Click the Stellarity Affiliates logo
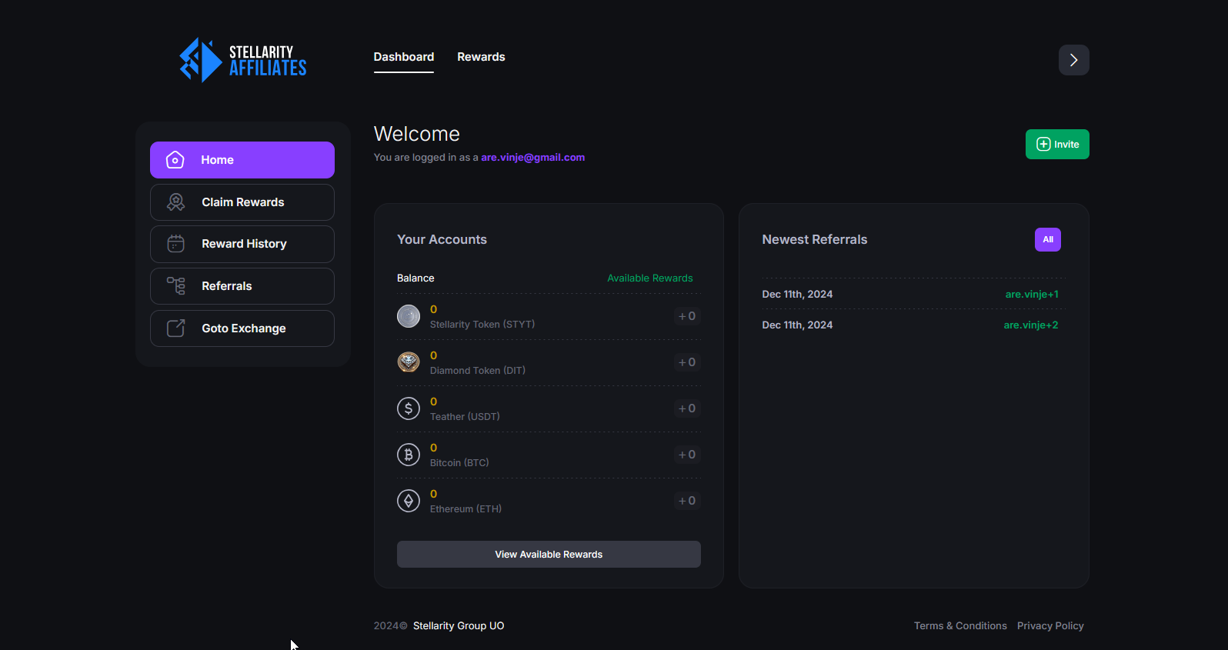This screenshot has height=650, width=1228. point(243,60)
